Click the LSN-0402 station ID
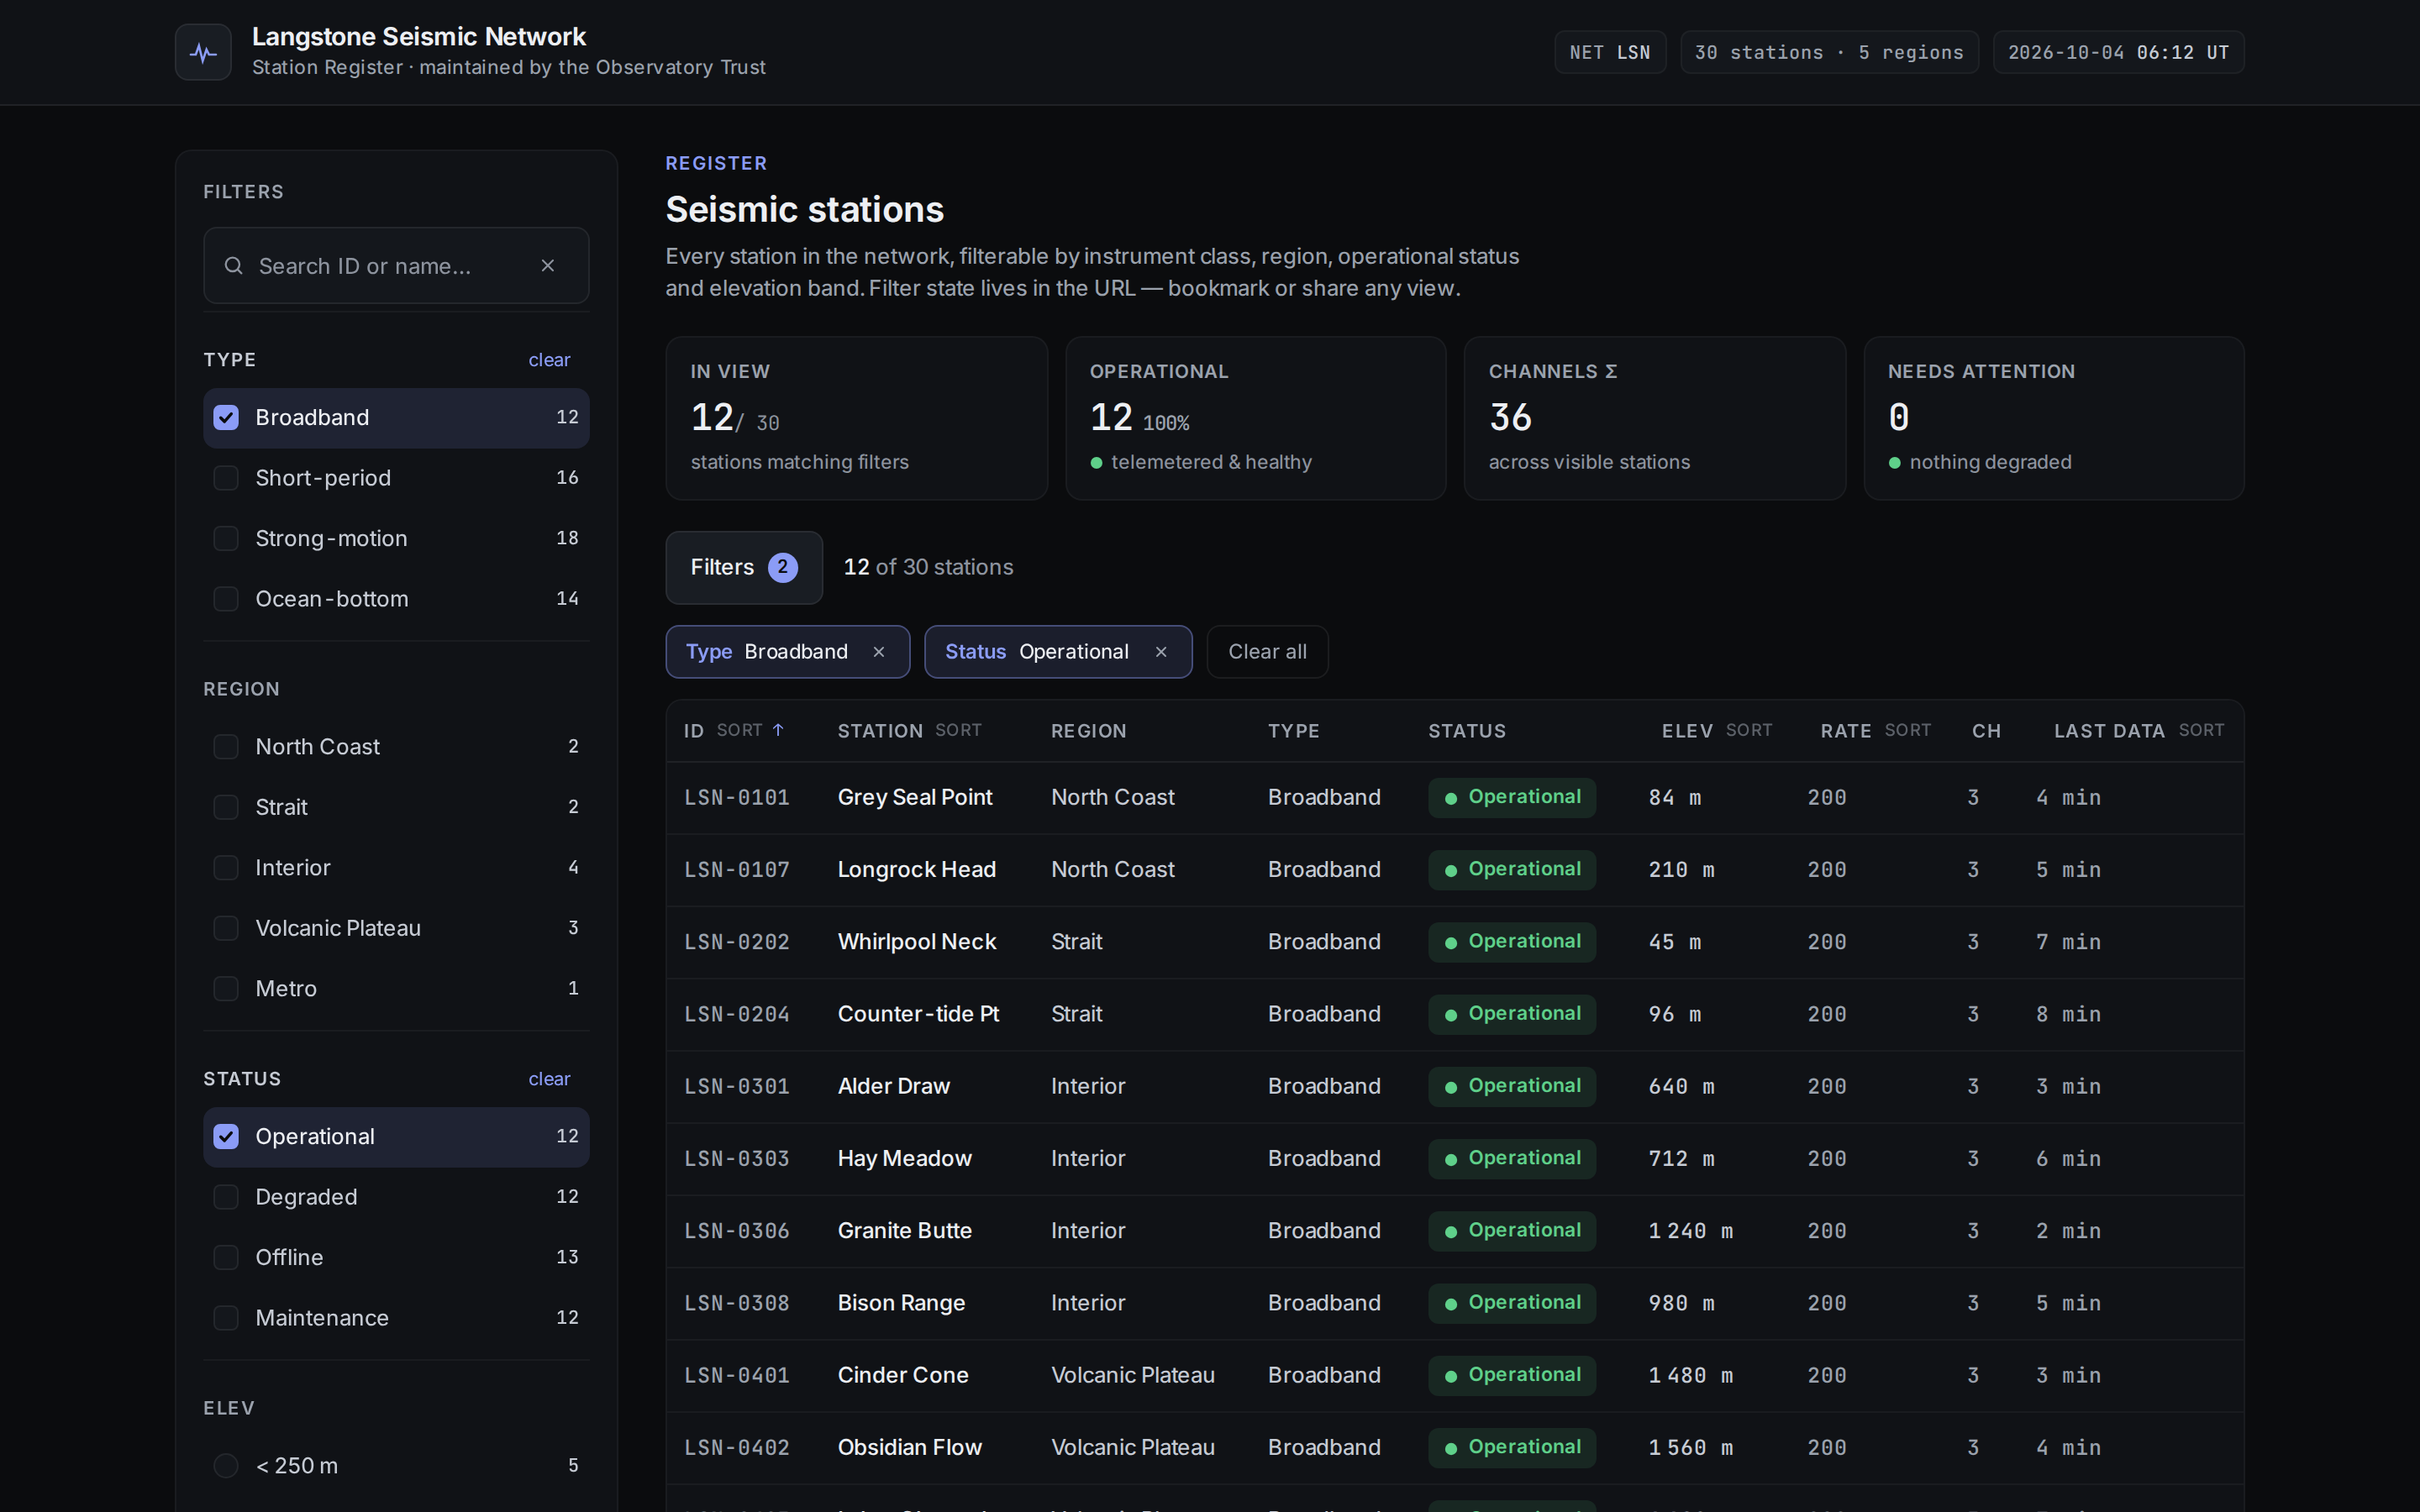2420x1512 pixels. (x=736, y=1448)
